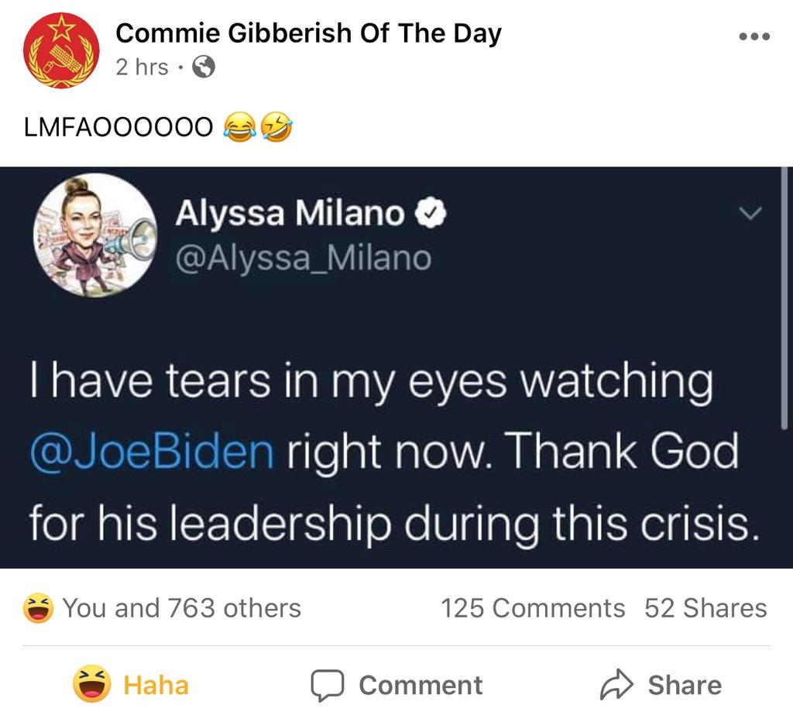This screenshot has height=722, width=793.
Task: Click the globe public audience icon
Action: click(x=203, y=68)
